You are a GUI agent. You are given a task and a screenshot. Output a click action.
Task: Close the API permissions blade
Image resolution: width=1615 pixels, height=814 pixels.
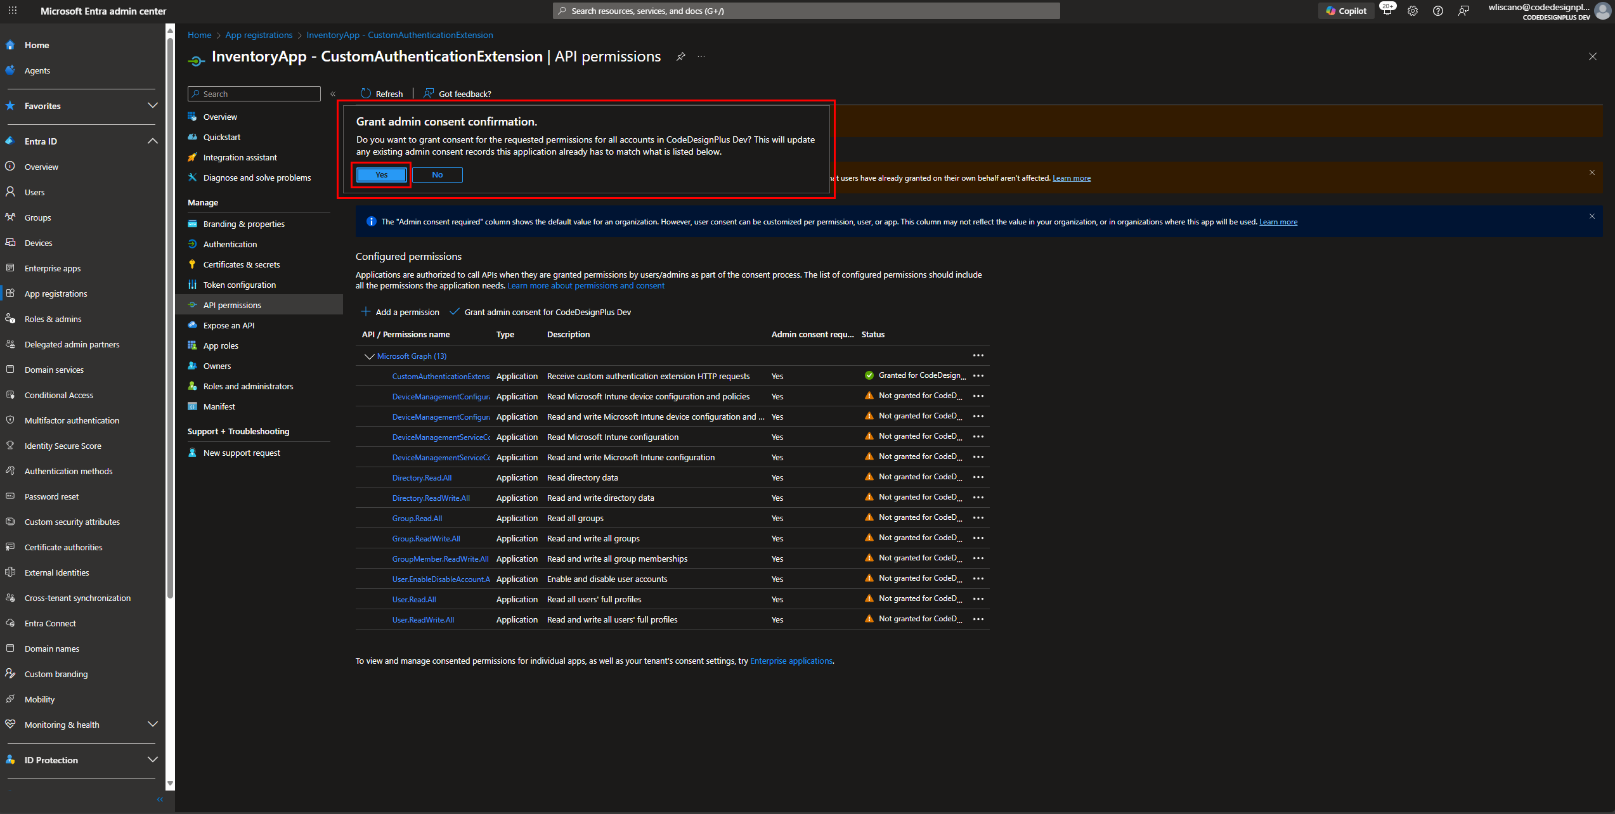point(1593,56)
